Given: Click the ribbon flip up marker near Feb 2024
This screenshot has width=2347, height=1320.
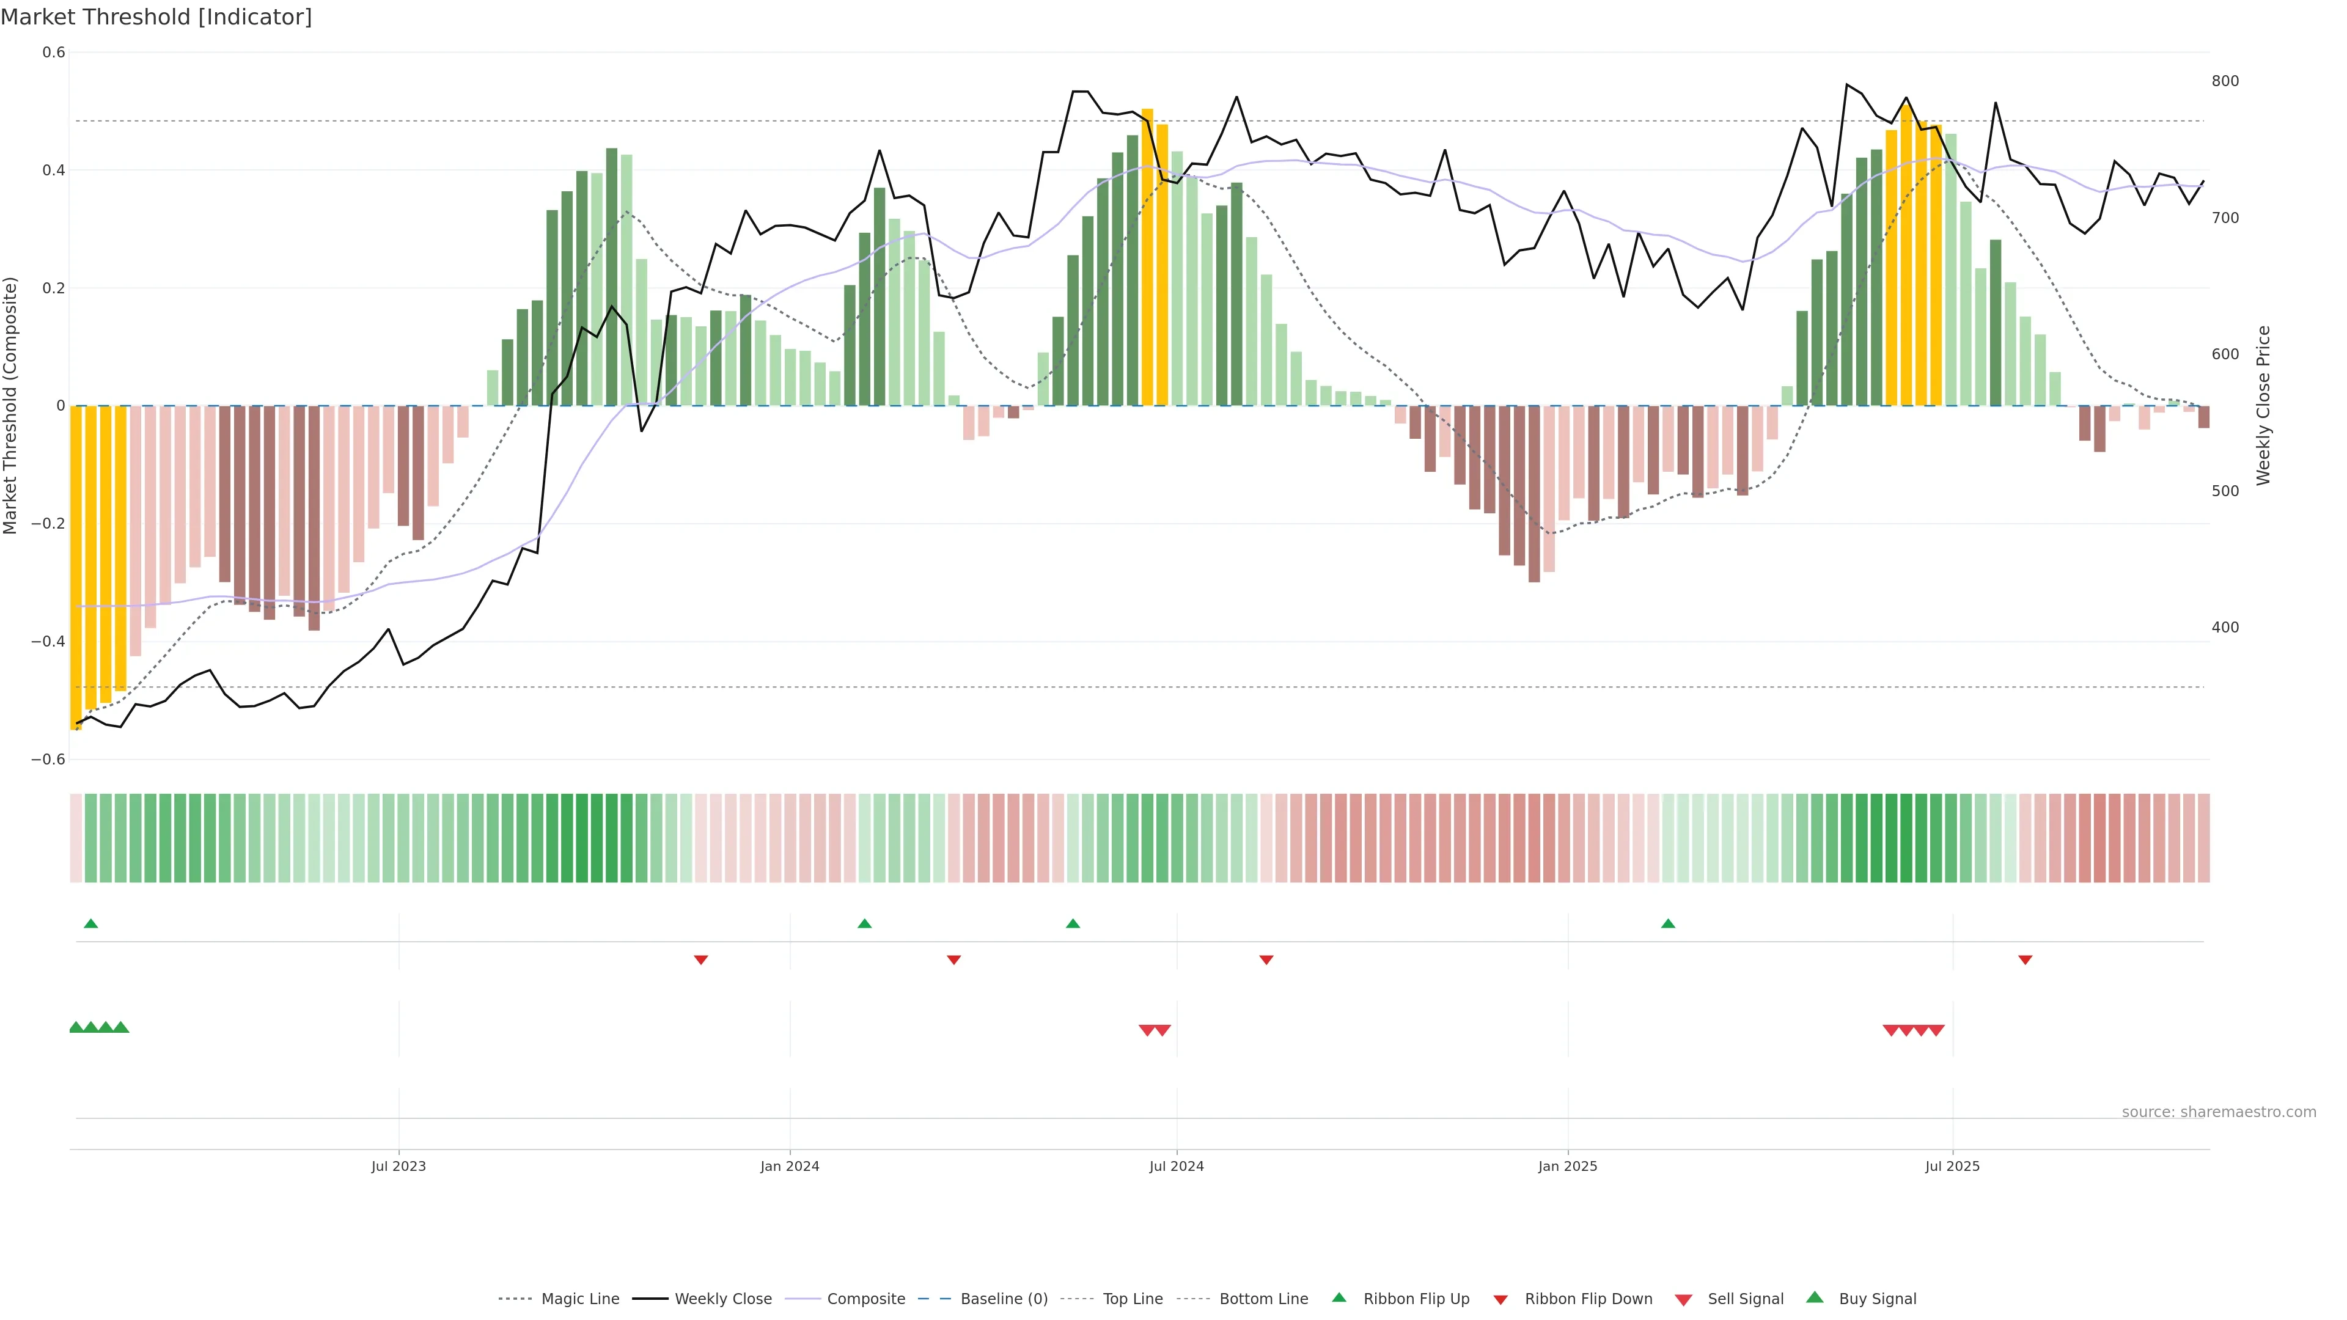Looking at the screenshot, I should click(x=865, y=924).
